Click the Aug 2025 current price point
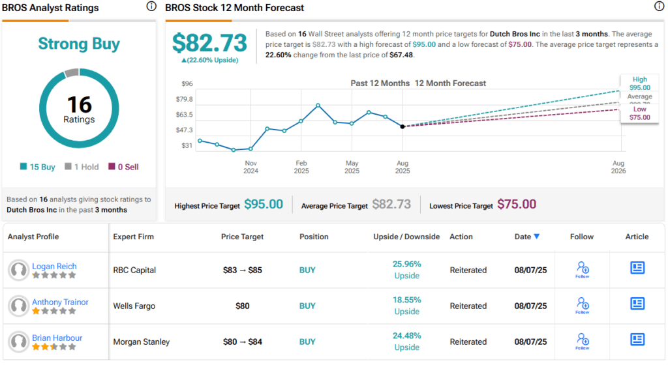This screenshot has height=365, width=668. pyautogui.click(x=402, y=126)
